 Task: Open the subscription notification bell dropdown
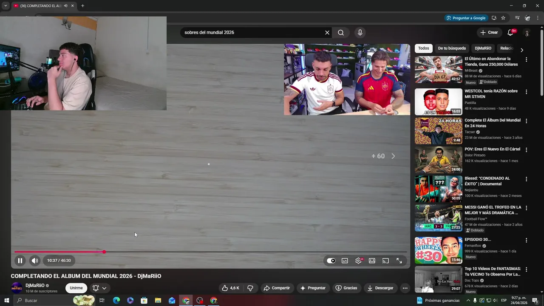coord(99,288)
